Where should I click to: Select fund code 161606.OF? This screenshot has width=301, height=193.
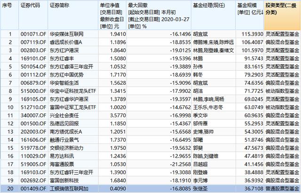[x=33, y=140]
